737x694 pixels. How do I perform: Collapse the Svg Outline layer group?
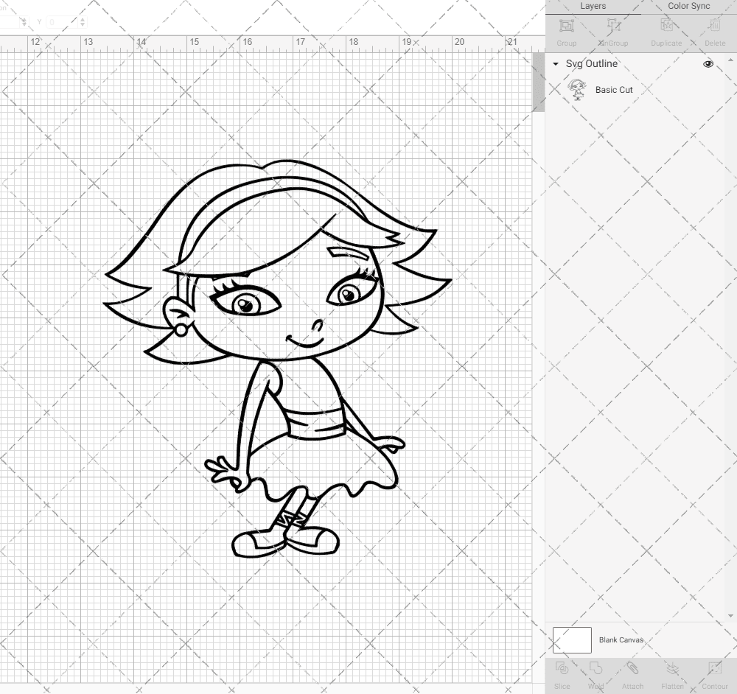pos(555,64)
